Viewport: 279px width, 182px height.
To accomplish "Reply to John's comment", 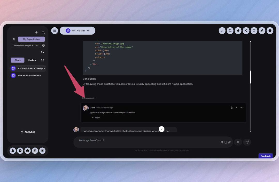I will click(x=96, y=118).
